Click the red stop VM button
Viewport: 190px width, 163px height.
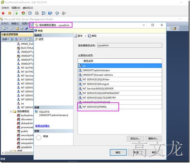click(3, 13)
